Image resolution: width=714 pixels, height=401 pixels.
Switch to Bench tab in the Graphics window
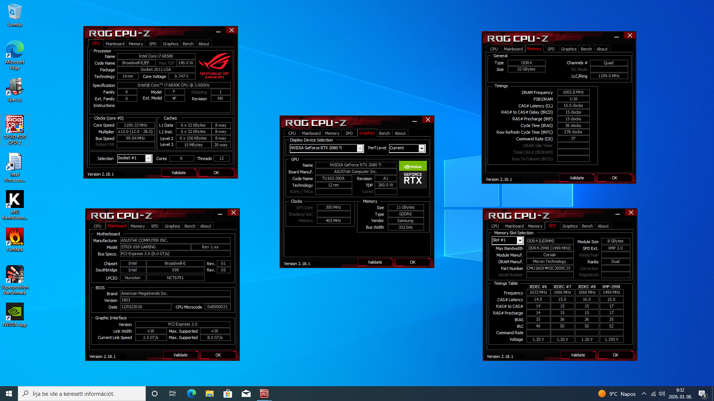tap(384, 133)
